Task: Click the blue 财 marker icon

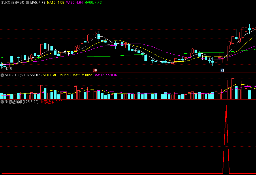Action: (222, 70)
